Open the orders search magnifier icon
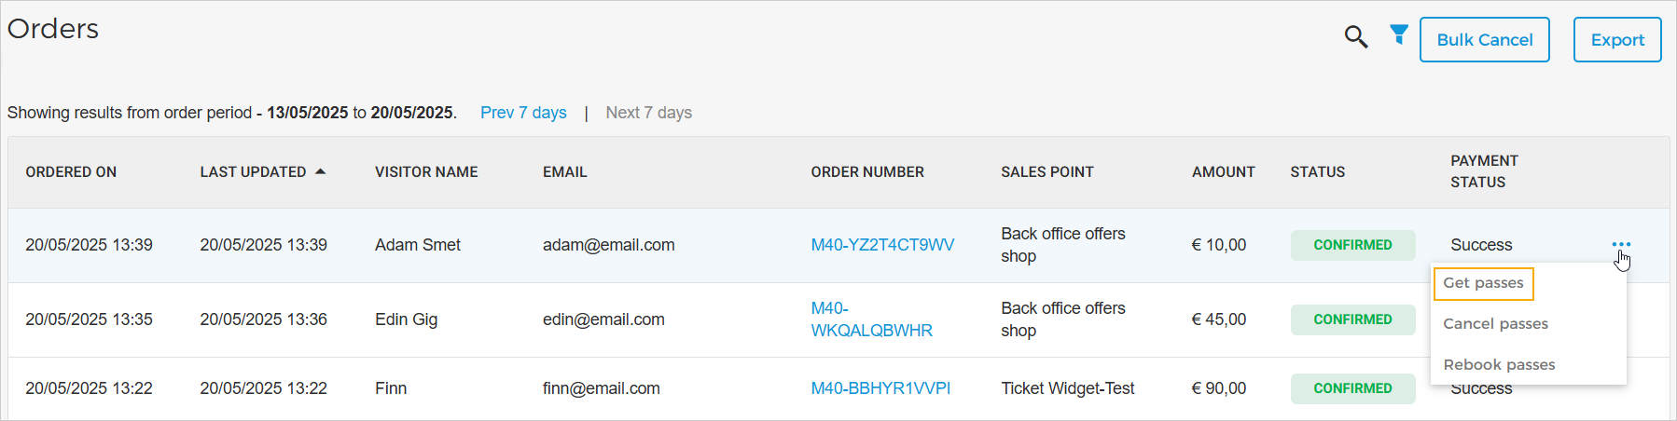 (x=1355, y=37)
